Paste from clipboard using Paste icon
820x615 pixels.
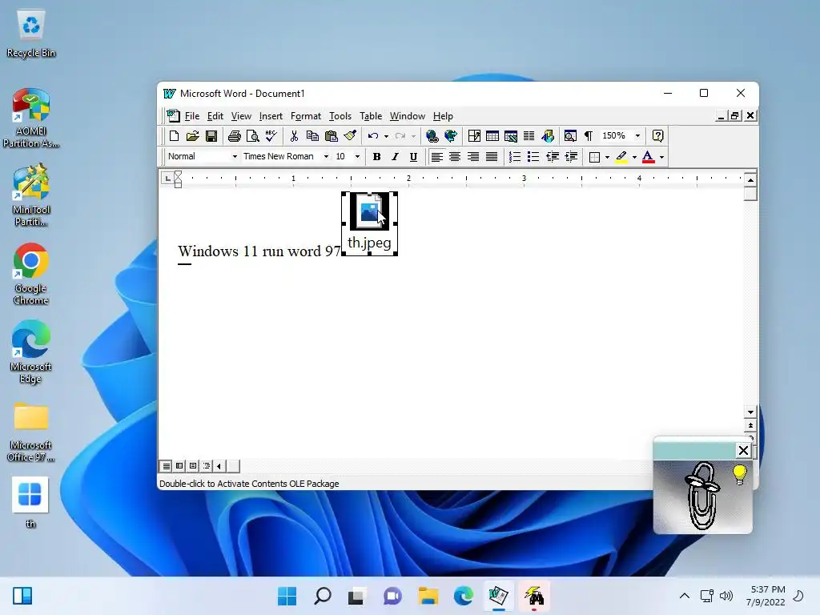click(x=331, y=136)
